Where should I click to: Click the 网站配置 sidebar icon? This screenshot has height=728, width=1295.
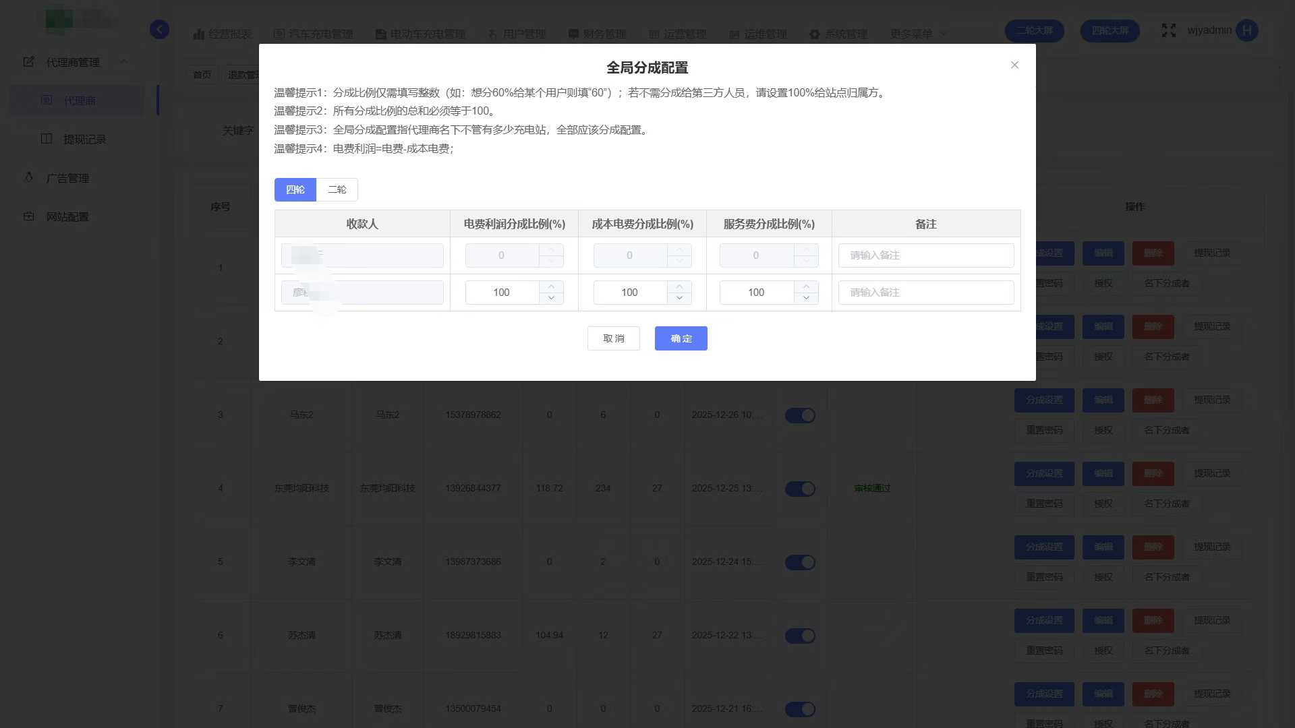tap(28, 216)
